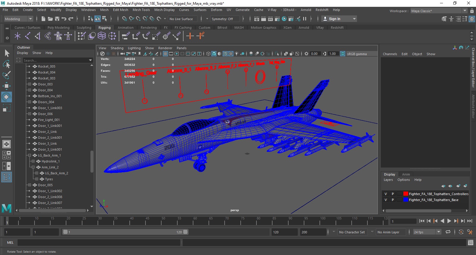Click the Redo arrow icon
Screen dimensions: 476x255
click(x=71, y=19)
